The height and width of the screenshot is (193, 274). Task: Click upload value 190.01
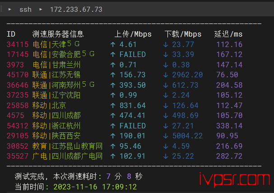click(132, 136)
